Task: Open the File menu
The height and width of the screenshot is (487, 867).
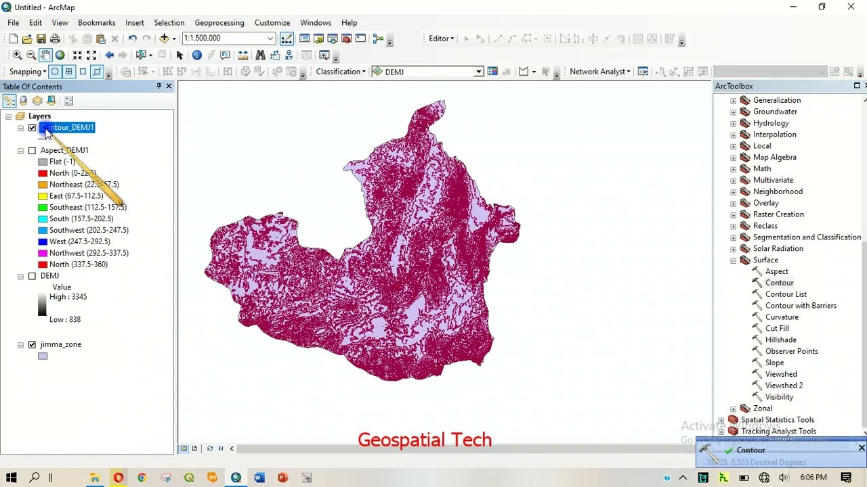Action: (13, 23)
